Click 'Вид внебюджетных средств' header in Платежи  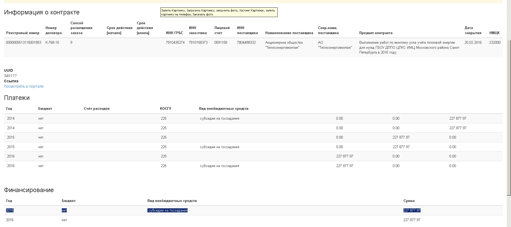click(224, 108)
